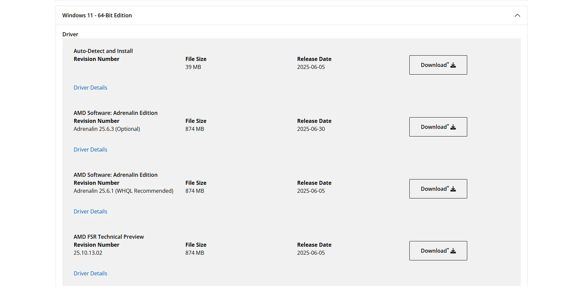Click download arrow icon for Auto-Detect and Install
The width and height of the screenshot is (564, 287).
coord(453,65)
